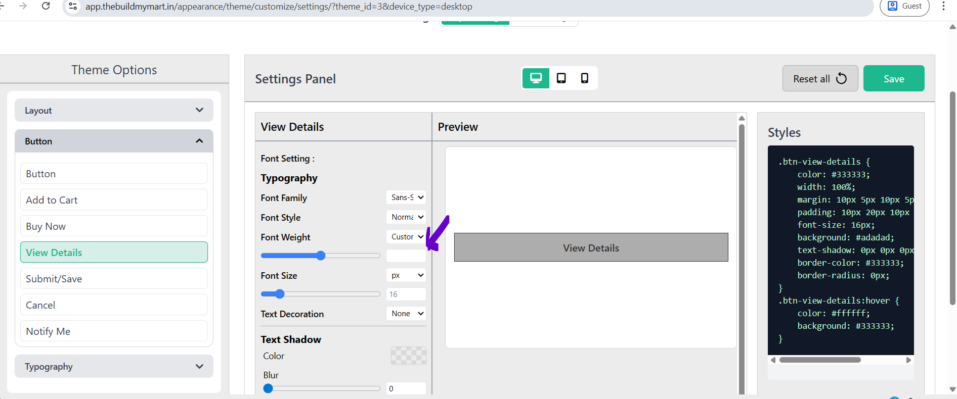Select Submit/Save in sidebar
The height and width of the screenshot is (399, 957).
[x=114, y=279]
